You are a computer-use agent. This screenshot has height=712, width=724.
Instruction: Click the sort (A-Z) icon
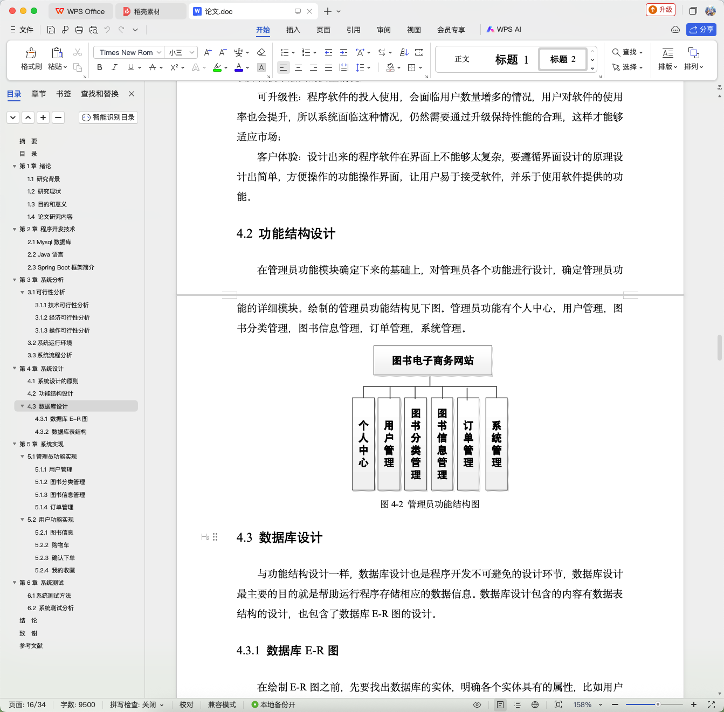(404, 52)
